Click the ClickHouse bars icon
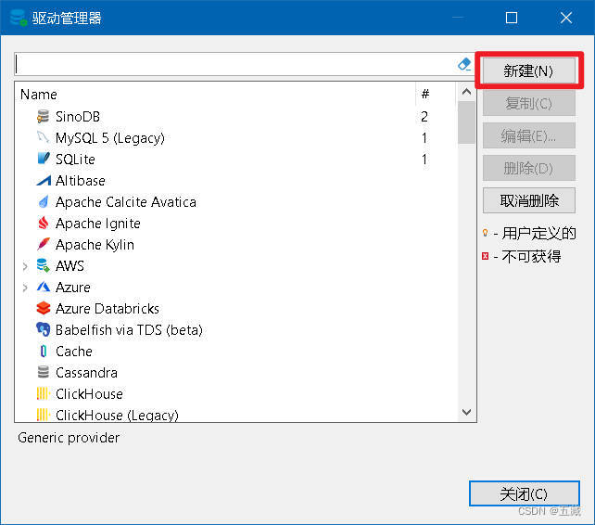595x525 pixels. [44, 393]
